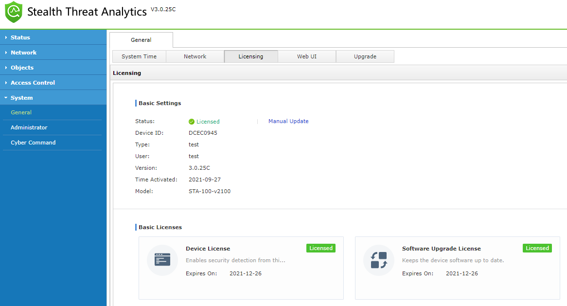Click the Type value test

coord(194,144)
